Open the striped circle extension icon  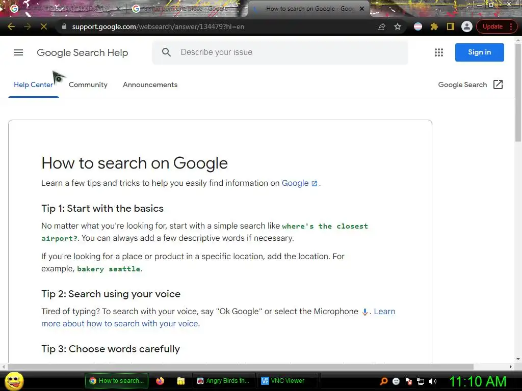[418, 26]
